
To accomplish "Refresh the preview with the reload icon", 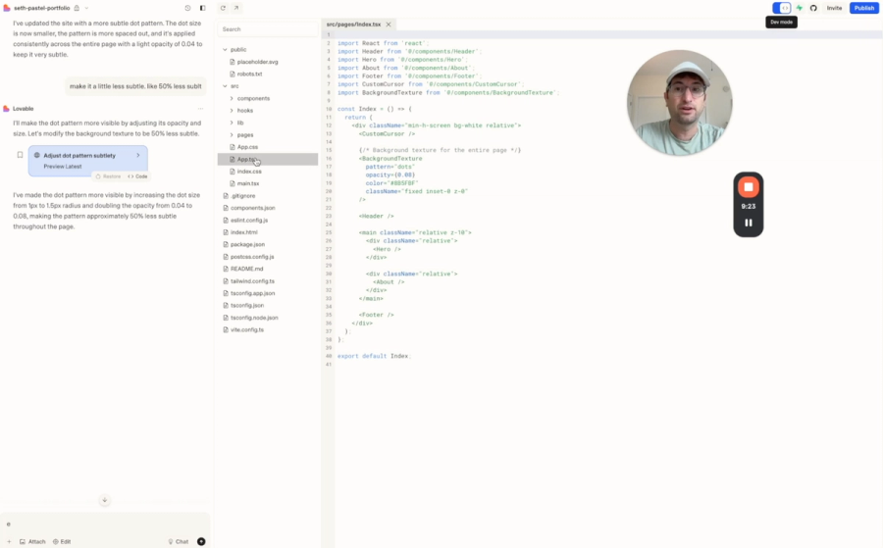I will [x=223, y=8].
